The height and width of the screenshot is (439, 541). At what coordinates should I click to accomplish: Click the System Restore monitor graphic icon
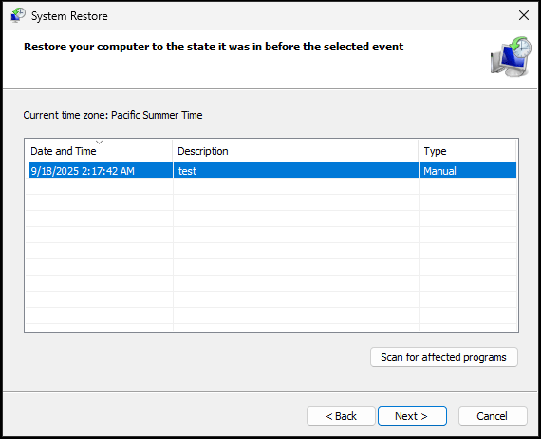tap(511, 57)
